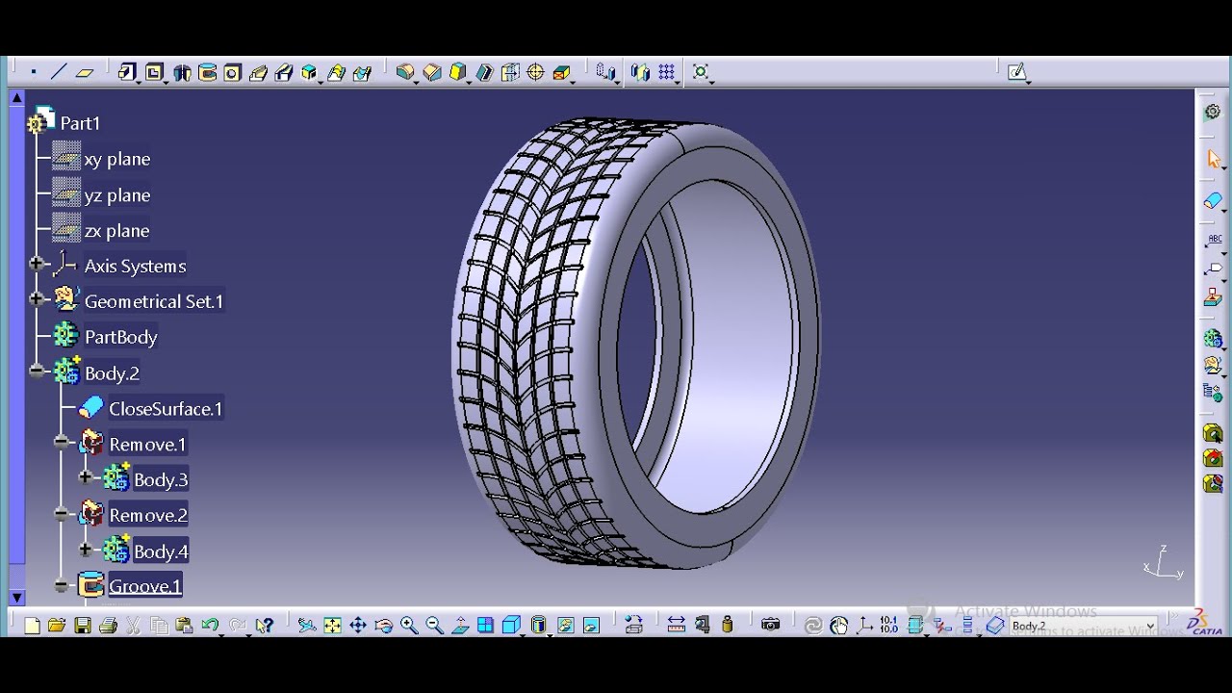1232x693 pixels.
Task: Click the xyz compass axis at bottom right
Action: click(1163, 562)
